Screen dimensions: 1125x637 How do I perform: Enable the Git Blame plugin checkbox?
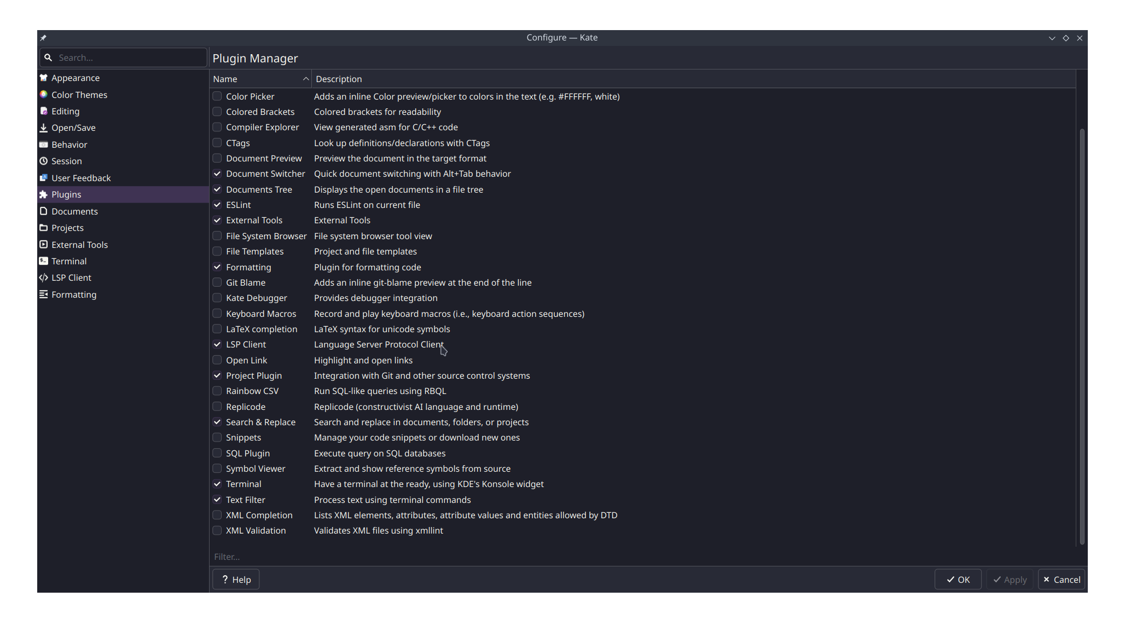coord(217,282)
